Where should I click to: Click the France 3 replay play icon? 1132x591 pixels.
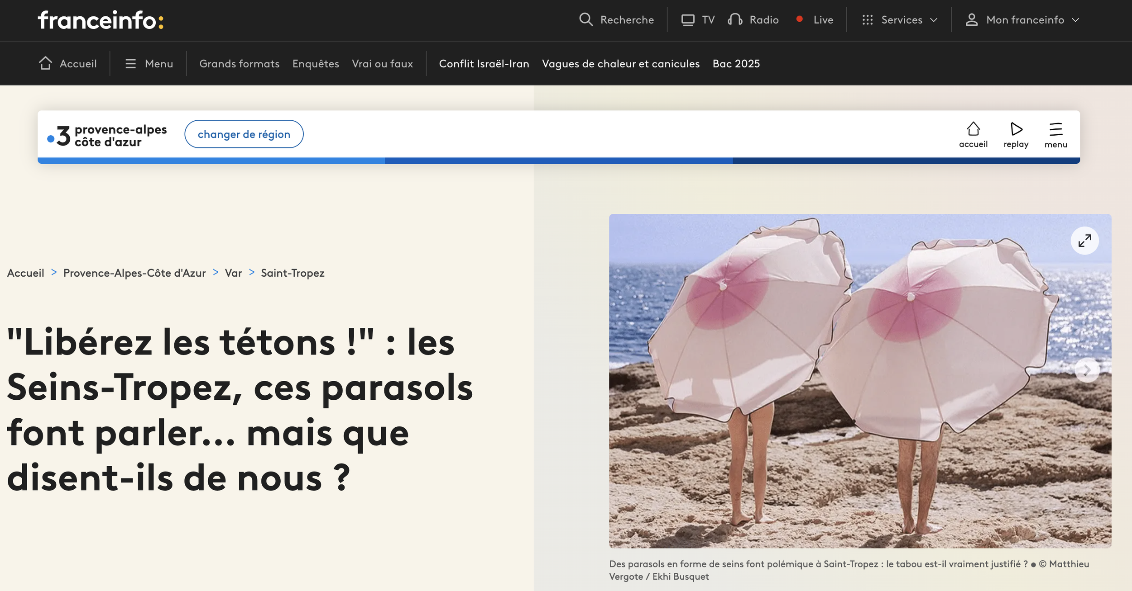1016,129
